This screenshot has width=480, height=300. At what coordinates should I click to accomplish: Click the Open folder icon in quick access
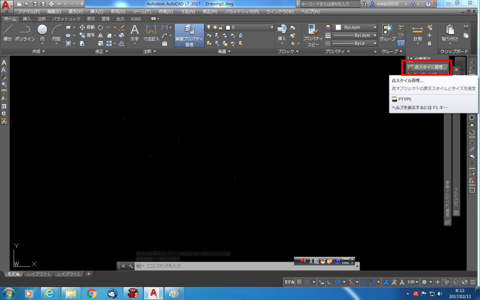coord(27,4)
